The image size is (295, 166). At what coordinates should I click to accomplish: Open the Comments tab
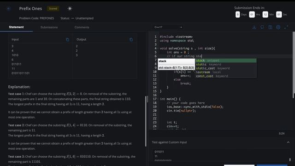82,27
